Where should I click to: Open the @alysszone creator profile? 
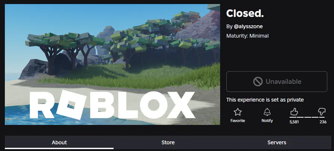tap(248, 27)
